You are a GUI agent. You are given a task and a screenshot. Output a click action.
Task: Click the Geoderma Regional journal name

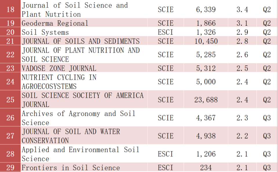(x=55, y=23)
